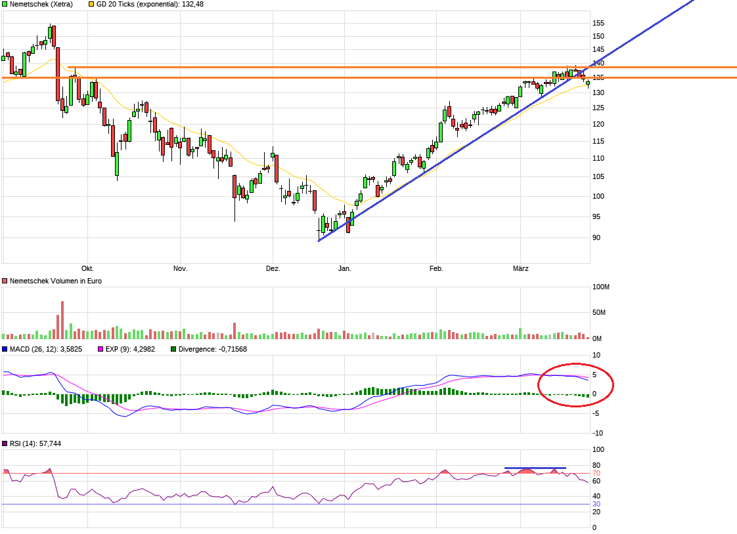The width and height of the screenshot is (737, 534).
Task: Click the blue 30 level label on RSI axis
Action: point(596,504)
